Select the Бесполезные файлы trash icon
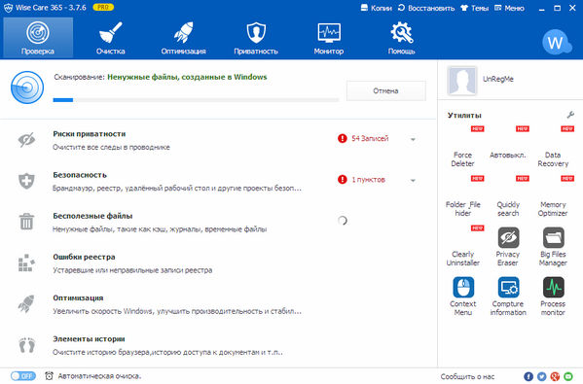 click(27, 222)
